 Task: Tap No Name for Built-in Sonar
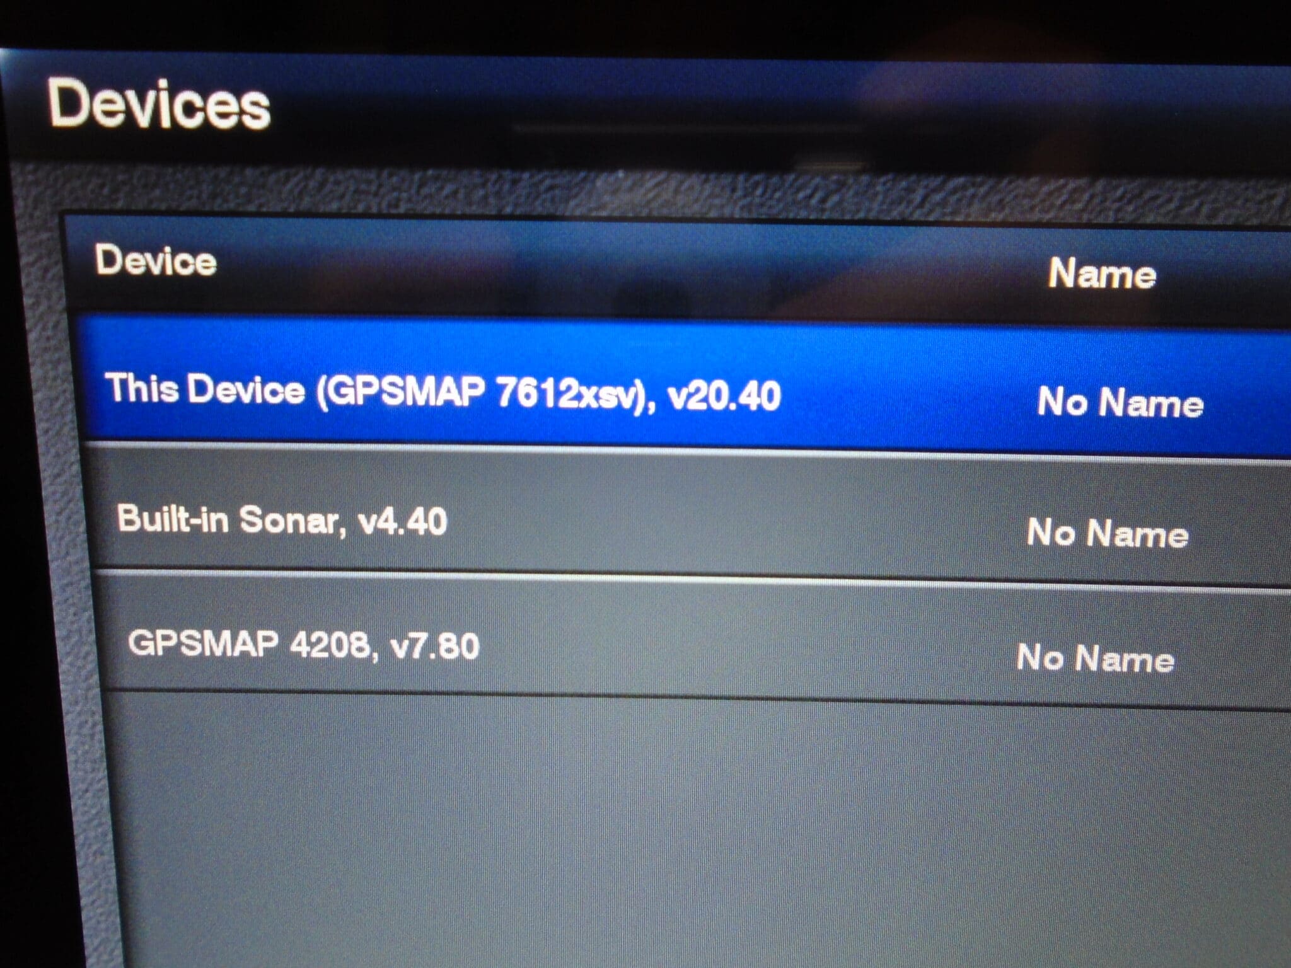tap(1108, 533)
